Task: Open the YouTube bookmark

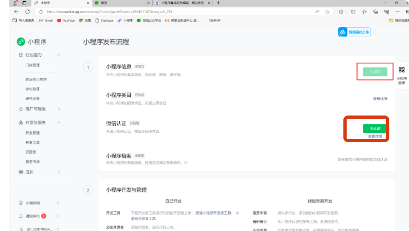Action: [x=66, y=20]
